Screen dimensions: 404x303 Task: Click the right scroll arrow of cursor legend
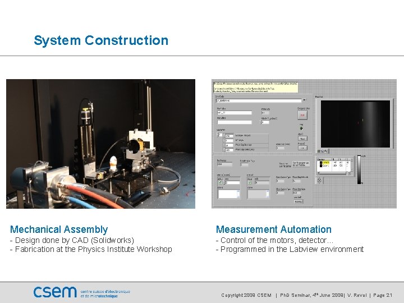349,173
